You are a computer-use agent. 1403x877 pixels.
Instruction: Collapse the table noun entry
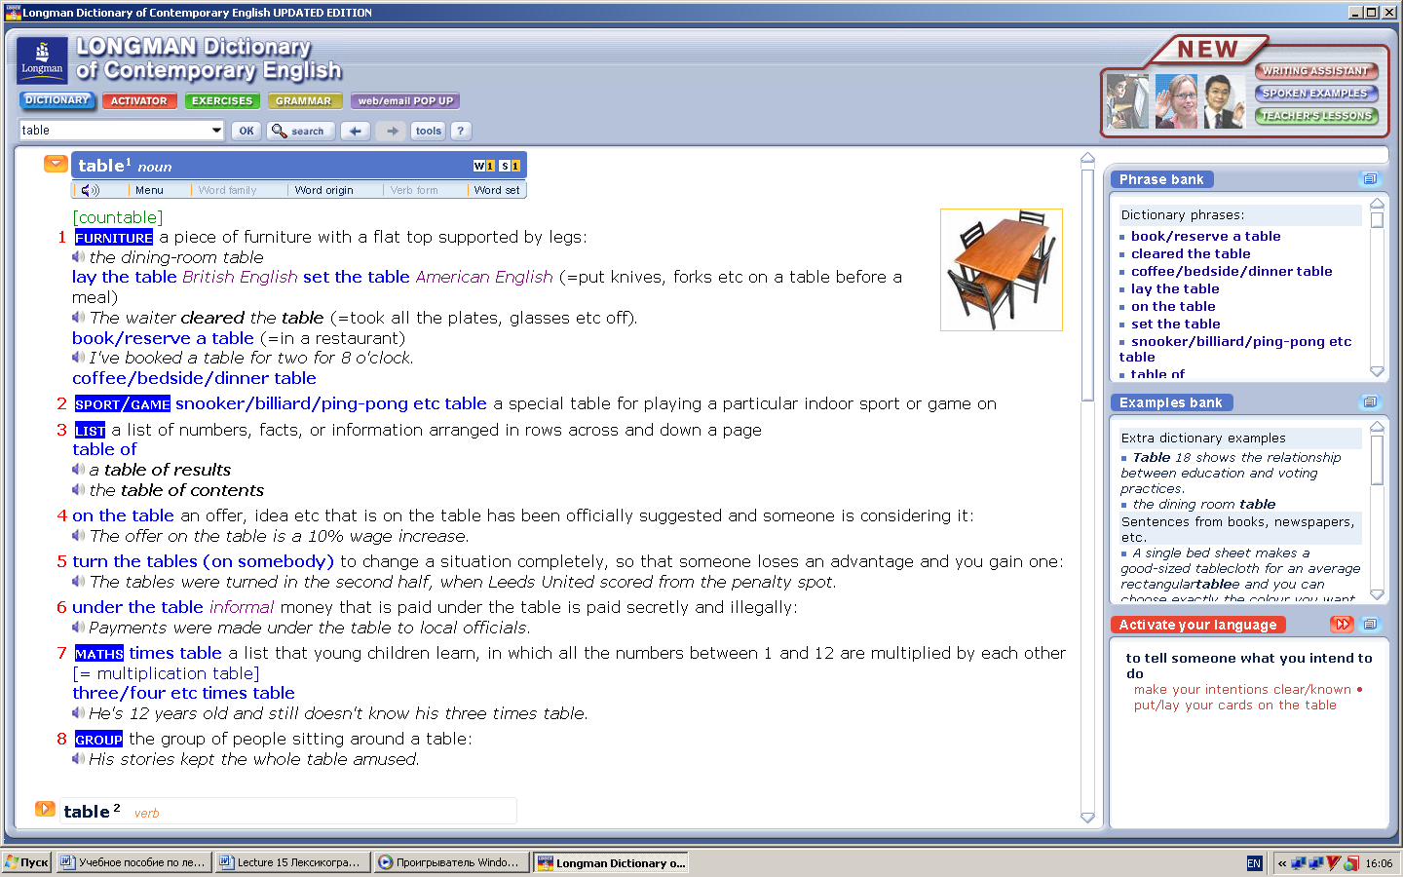(56, 164)
